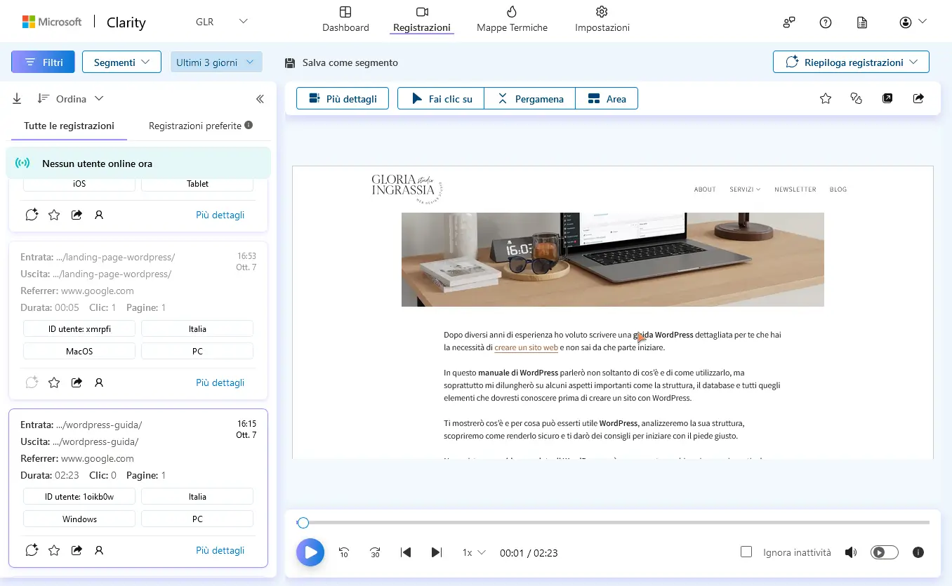
Task: Open the Dashboard tab
Action: pos(345,20)
